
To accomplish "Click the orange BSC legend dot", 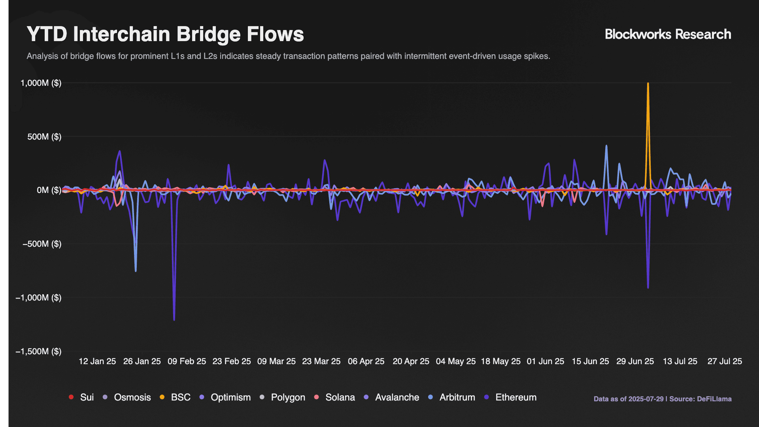I will pyautogui.click(x=162, y=397).
